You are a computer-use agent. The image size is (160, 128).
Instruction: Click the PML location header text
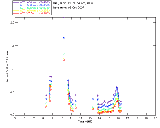(74, 3)
